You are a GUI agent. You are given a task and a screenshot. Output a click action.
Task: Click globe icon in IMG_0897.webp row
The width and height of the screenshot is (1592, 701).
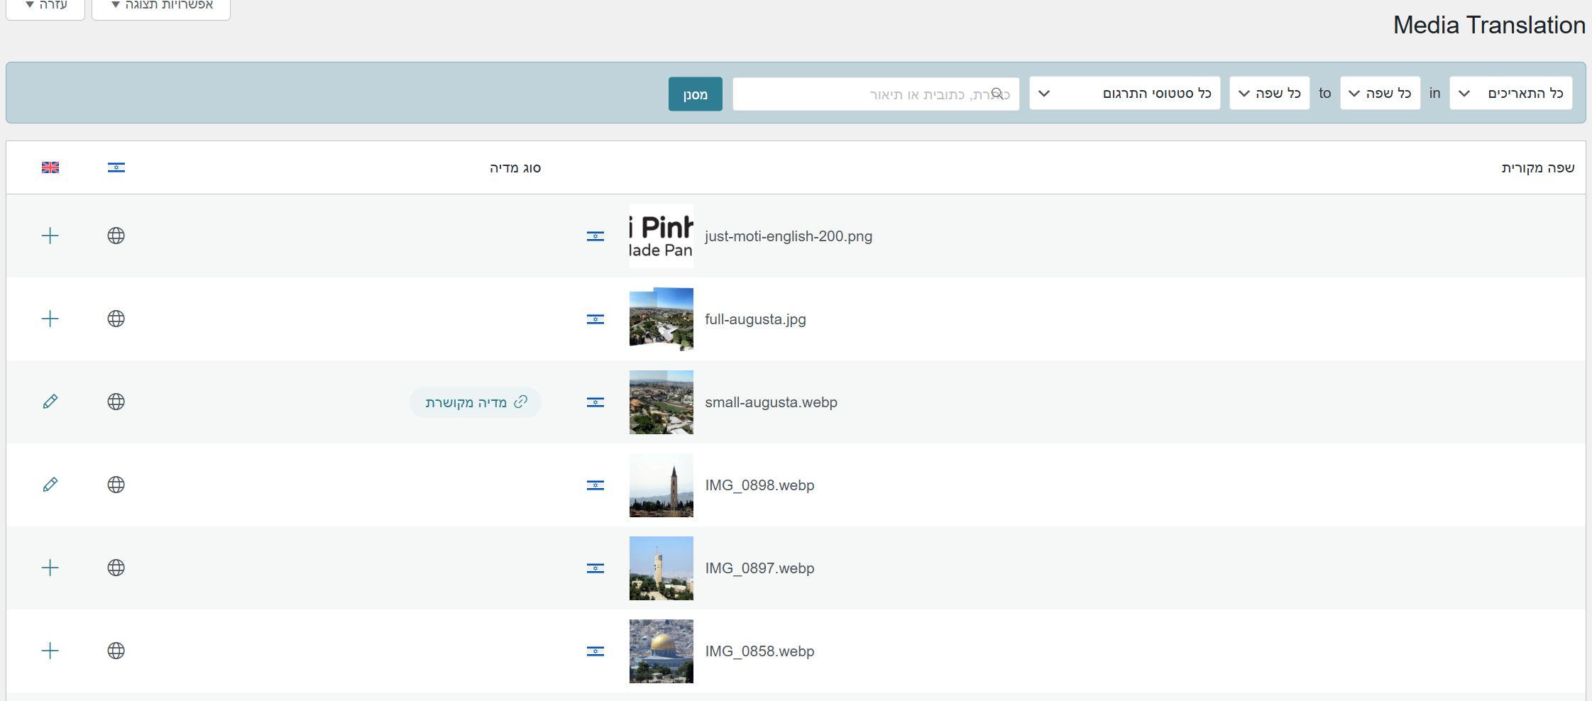(116, 568)
